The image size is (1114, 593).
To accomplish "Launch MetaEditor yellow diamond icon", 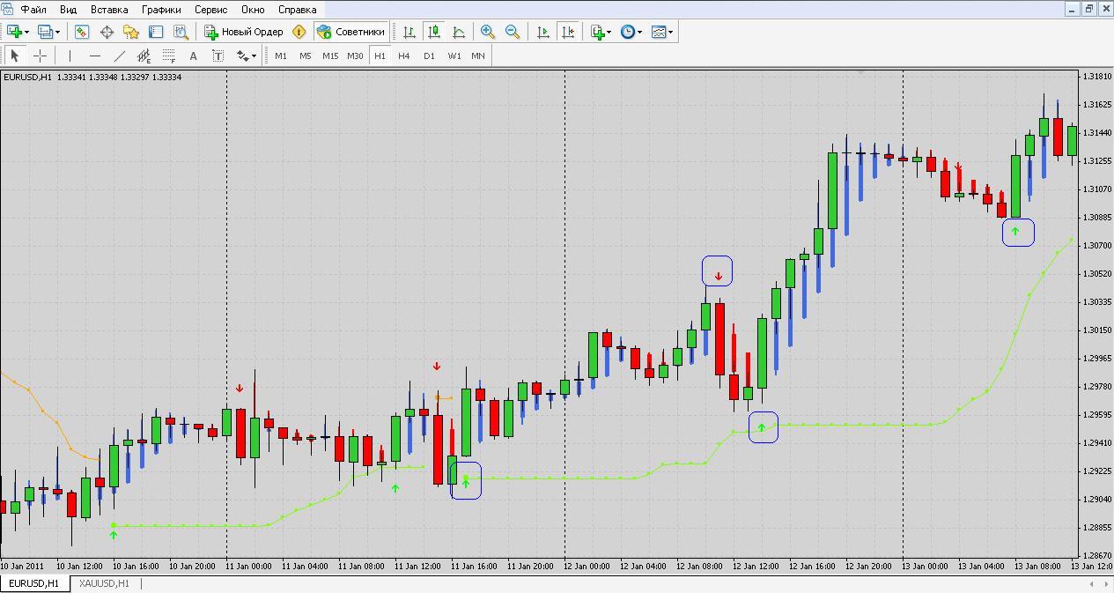I will coord(299,32).
